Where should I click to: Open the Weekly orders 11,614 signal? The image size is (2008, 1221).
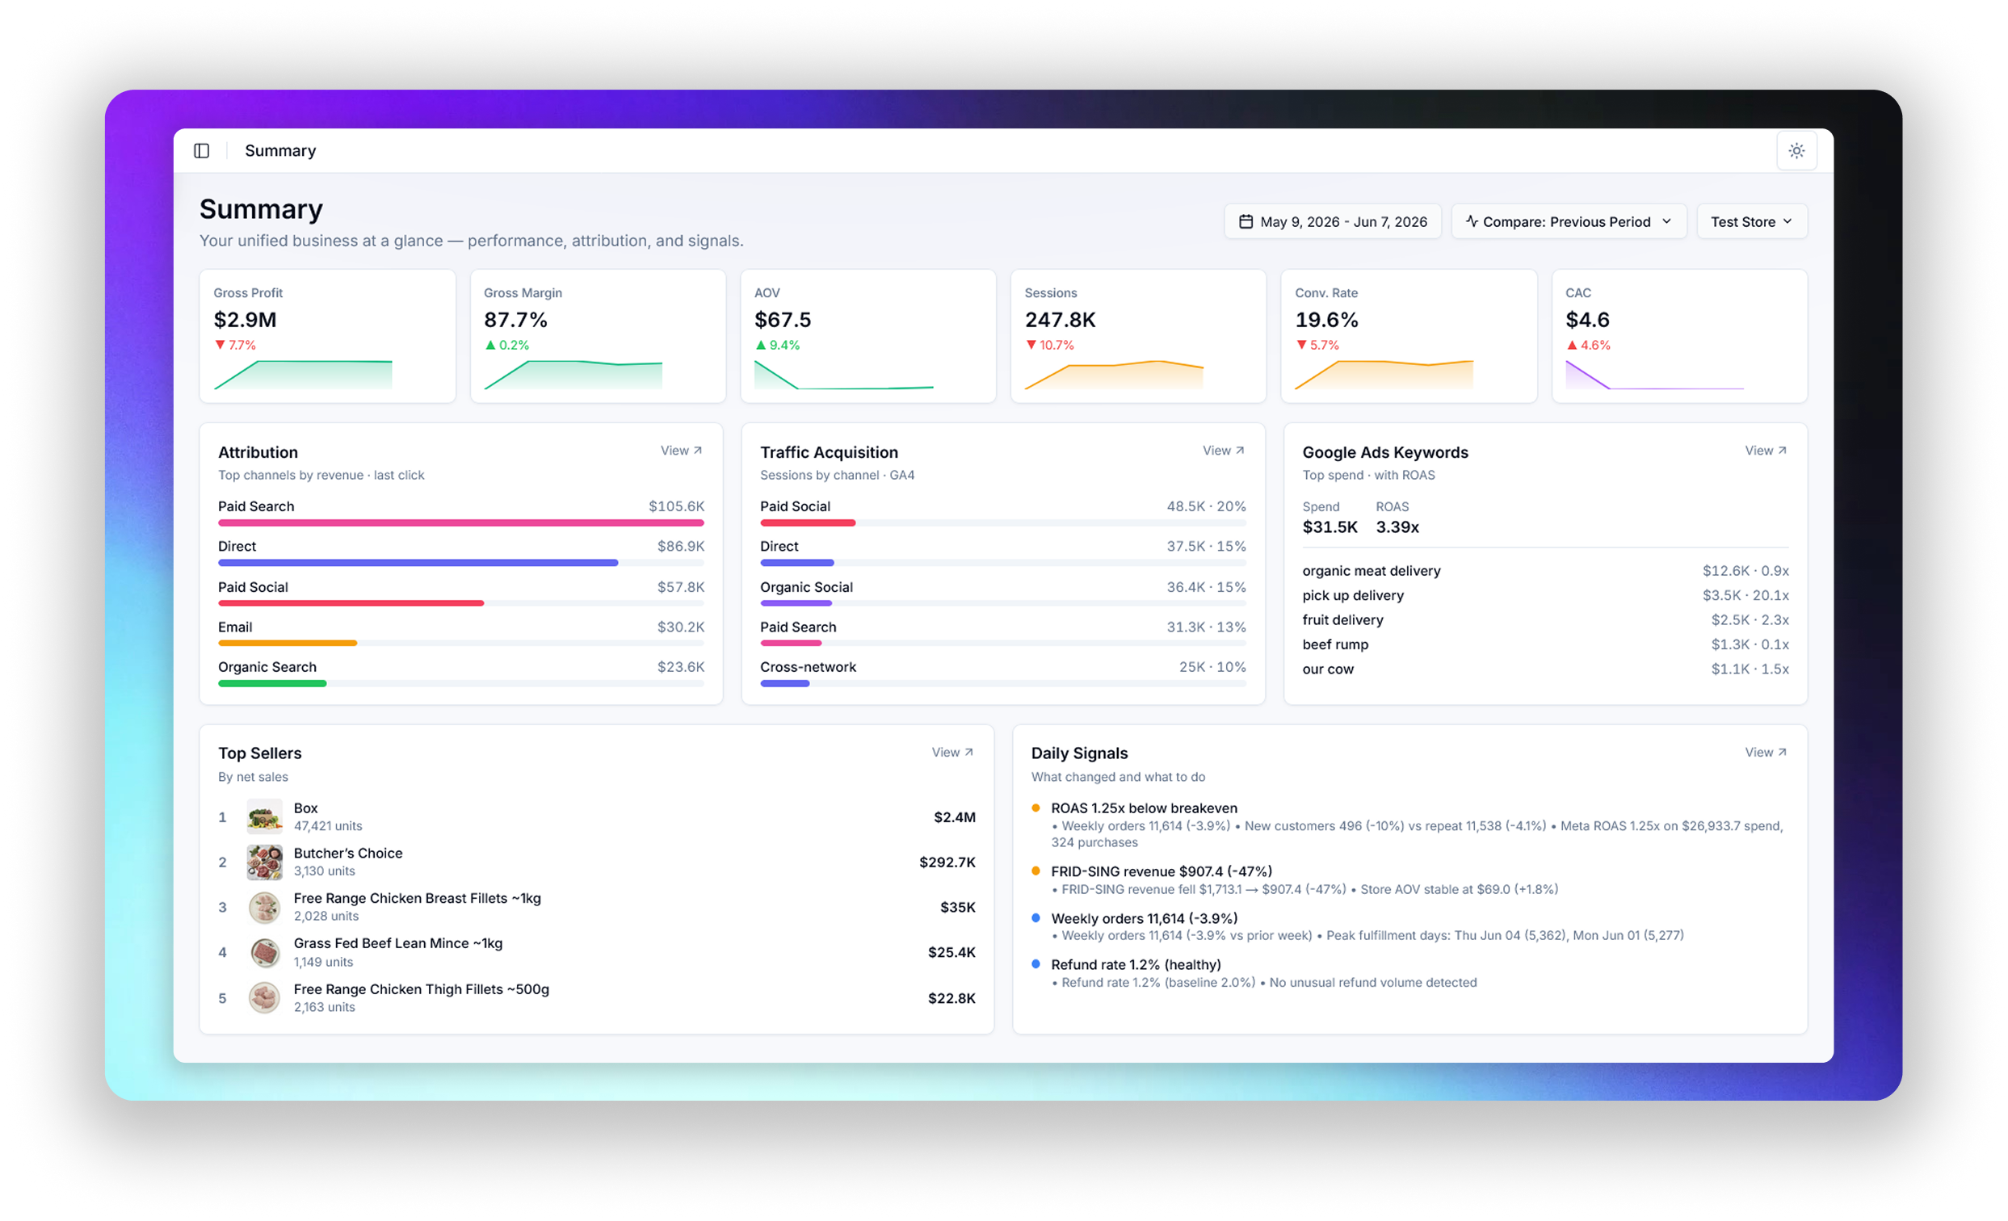click(1144, 919)
